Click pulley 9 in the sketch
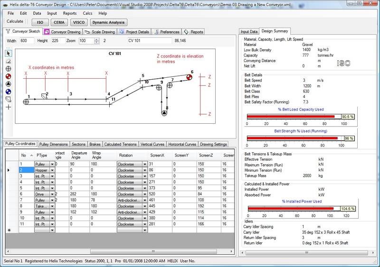This screenshot has width=380, height=267. 159,88
